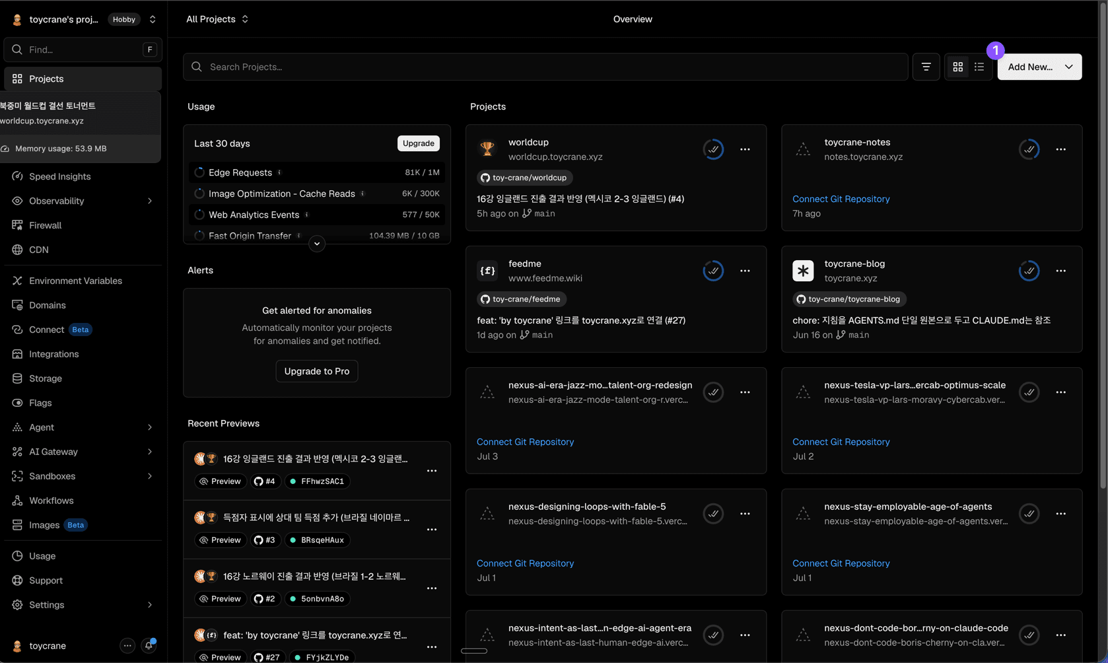Open toycrane-notes more options menu
The height and width of the screenshot is (663, 1108).
point(1060,149)
